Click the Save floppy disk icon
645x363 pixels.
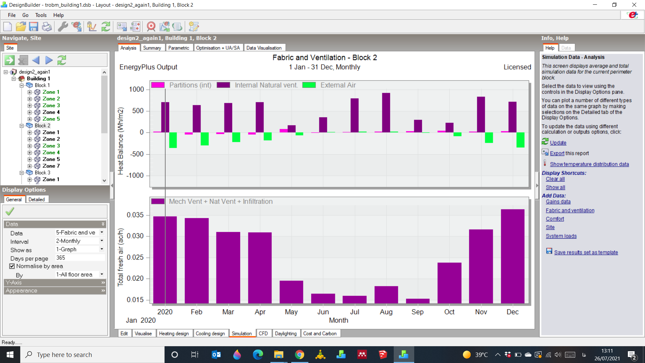point(34,27)
